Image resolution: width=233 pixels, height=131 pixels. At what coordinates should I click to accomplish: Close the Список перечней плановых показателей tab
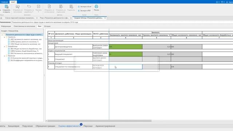coord(37,18)
